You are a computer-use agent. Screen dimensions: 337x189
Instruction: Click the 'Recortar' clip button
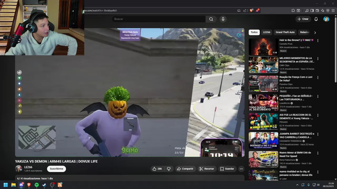click(x=207, y=169)
